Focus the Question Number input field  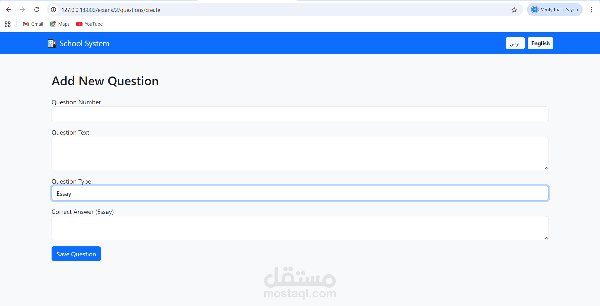pyautogui.click(x=300, y=114)
